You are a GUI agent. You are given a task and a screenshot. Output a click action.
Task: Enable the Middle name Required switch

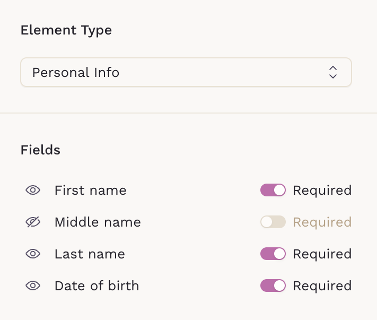coord(273,222)
